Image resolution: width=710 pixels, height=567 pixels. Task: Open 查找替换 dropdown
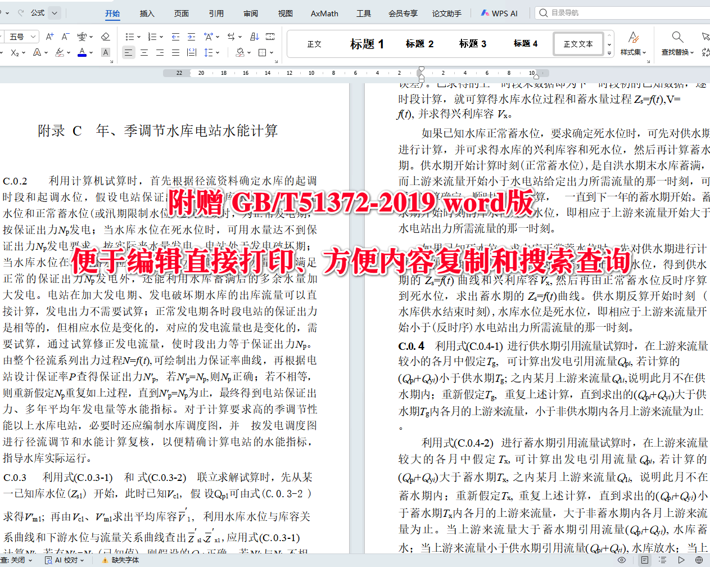[677, 52]
